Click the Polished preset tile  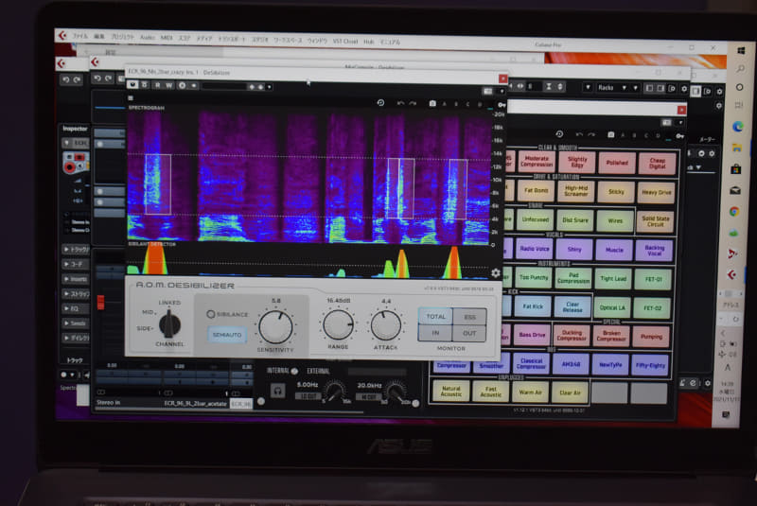point(617,163)
